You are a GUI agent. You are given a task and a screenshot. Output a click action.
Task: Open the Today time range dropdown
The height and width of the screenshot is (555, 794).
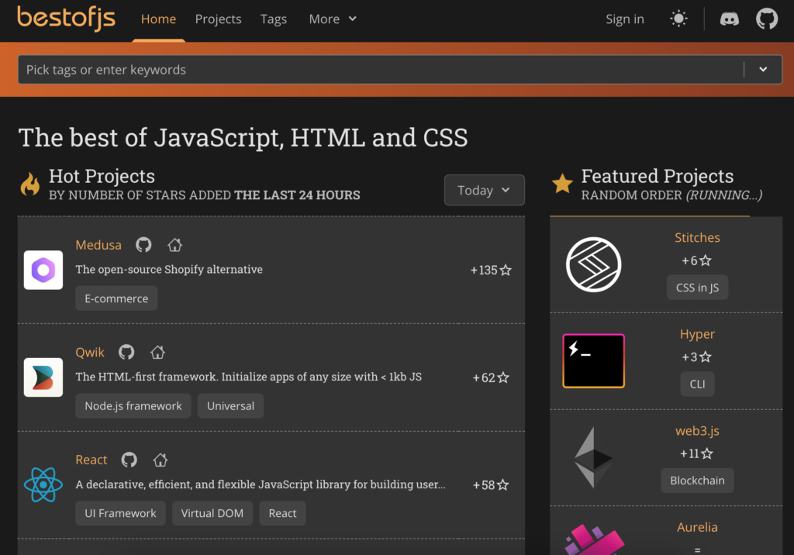click(484, 190)
